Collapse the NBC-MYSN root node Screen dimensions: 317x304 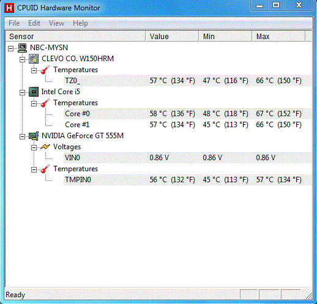(11, 48)
